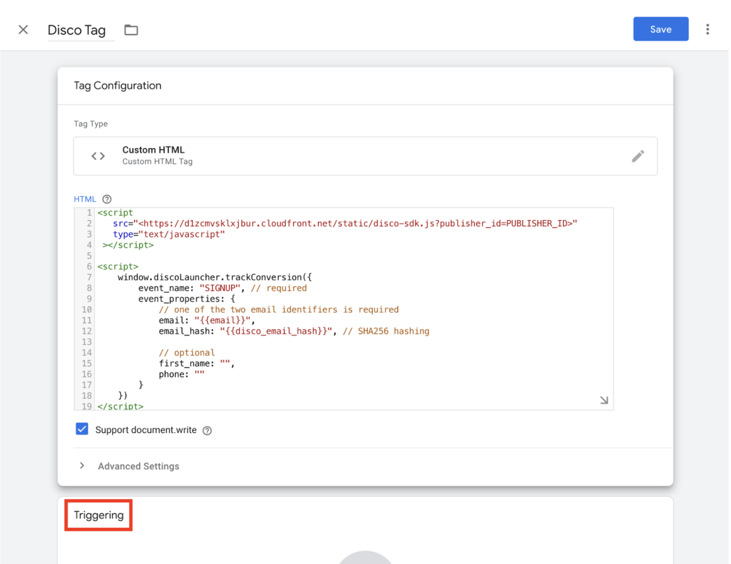Click the closing </script> on line 19
731x564 pixels.
click(x=120, y=406)
